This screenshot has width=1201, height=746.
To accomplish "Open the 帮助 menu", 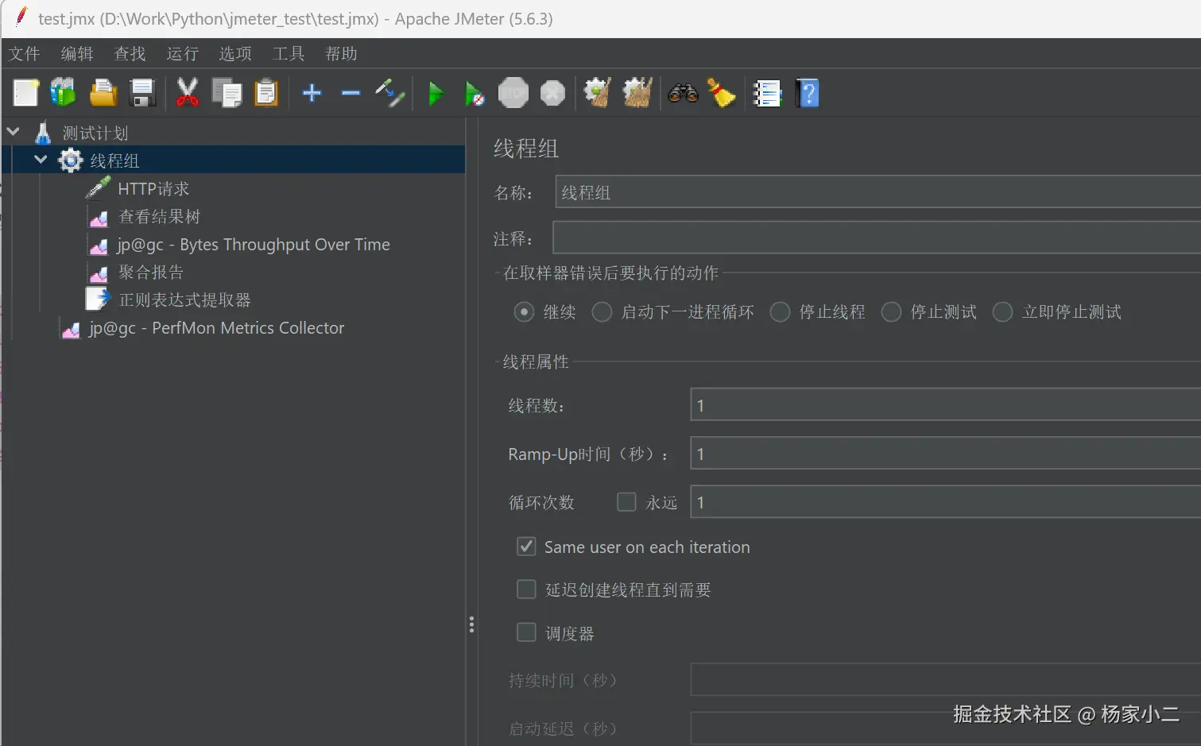I will [x=341, y=53].
